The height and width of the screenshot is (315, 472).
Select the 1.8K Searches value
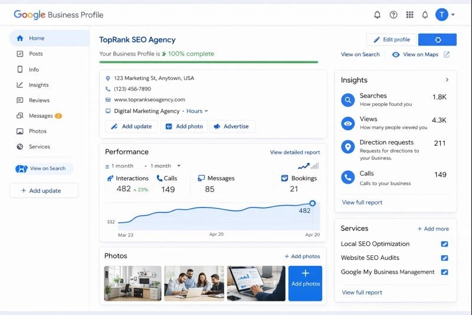[439, 97]
